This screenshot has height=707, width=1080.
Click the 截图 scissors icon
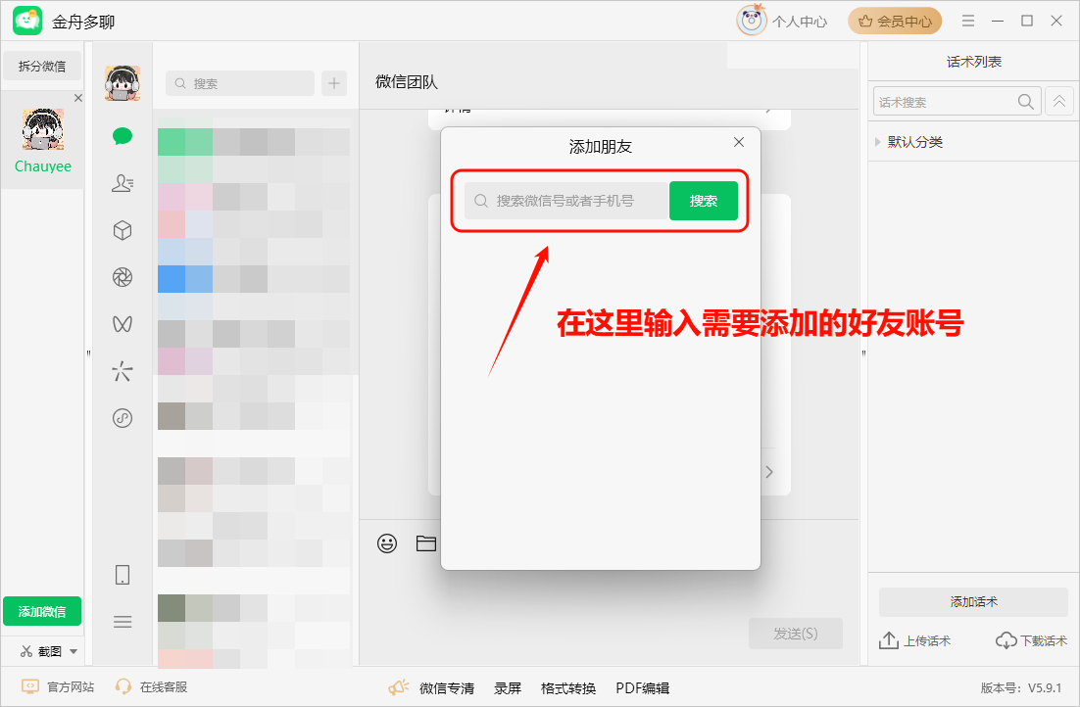click(x=26, y=651)
